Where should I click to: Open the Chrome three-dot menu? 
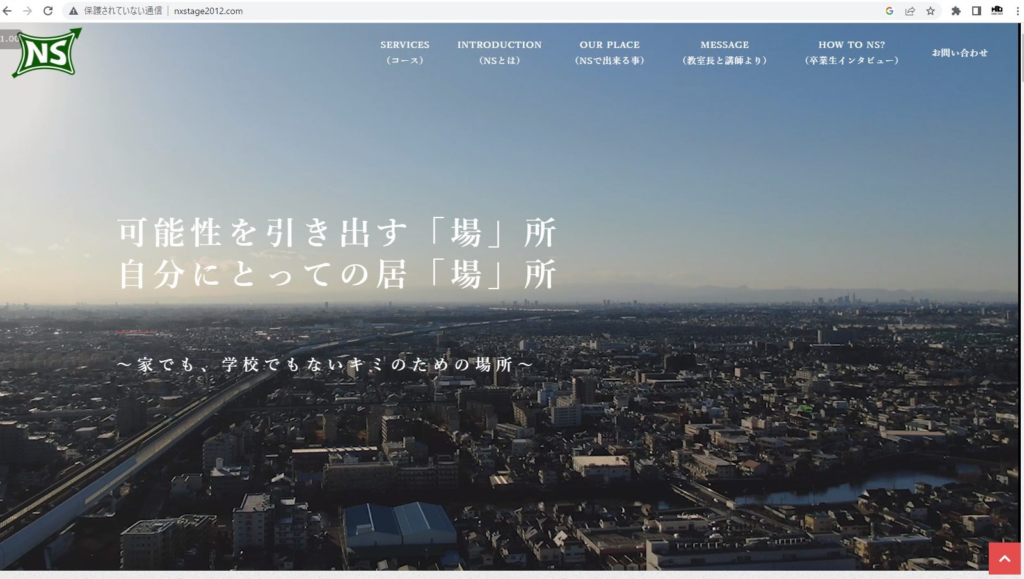tap(1017, 11)
